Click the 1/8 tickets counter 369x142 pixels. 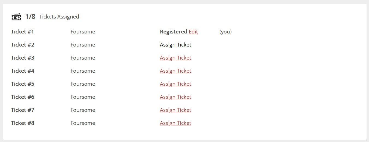pos(30,17)
